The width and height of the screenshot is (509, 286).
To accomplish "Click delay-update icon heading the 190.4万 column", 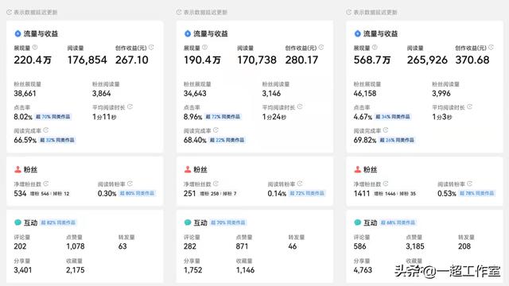I will click(x=178, y=13).
